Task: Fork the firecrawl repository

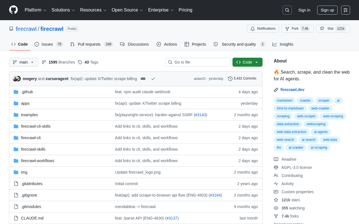Action: [298, 29]
